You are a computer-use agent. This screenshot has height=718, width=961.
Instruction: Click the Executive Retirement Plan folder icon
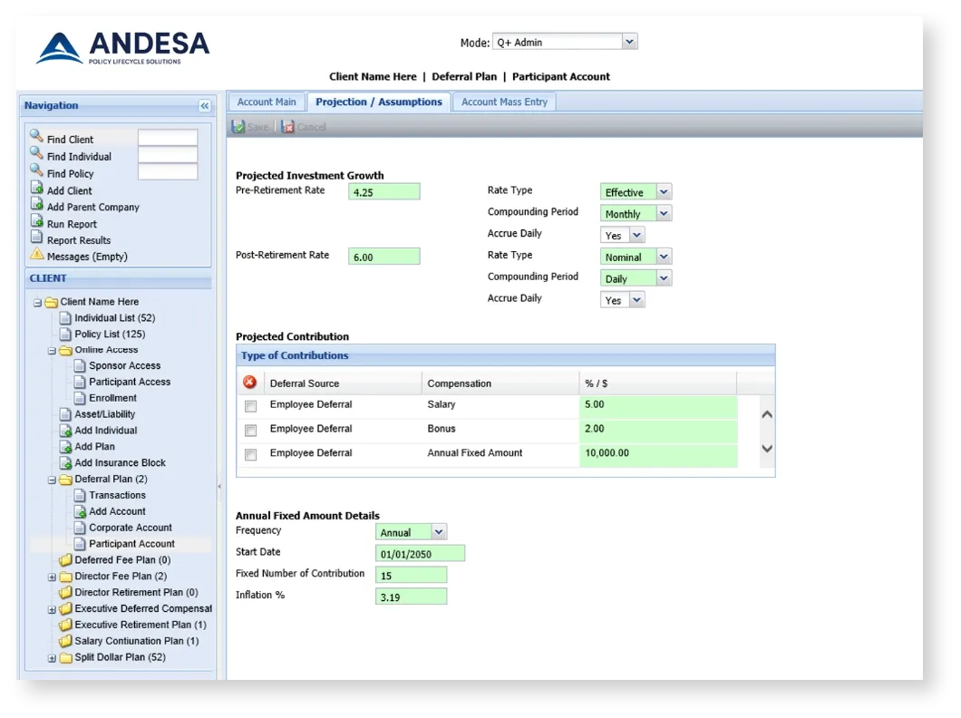65,625
